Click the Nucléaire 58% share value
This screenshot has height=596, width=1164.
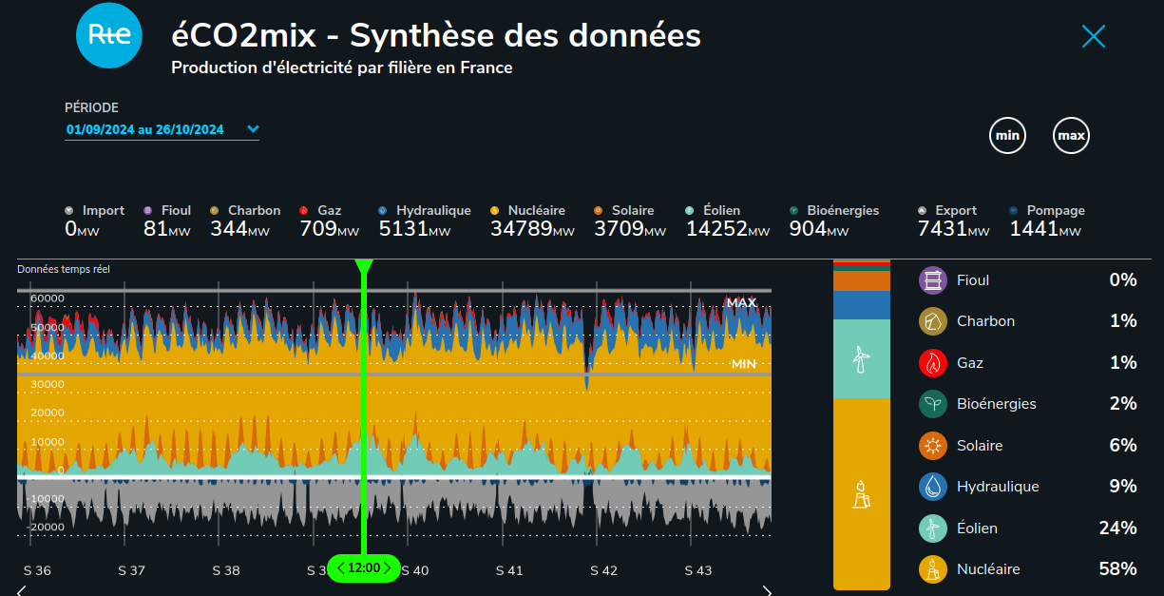click(1117, 569)
